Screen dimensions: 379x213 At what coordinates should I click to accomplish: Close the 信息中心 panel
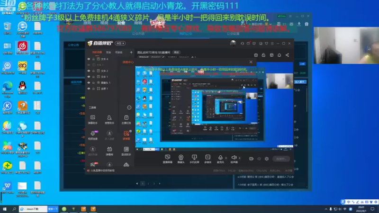point(251,62)
